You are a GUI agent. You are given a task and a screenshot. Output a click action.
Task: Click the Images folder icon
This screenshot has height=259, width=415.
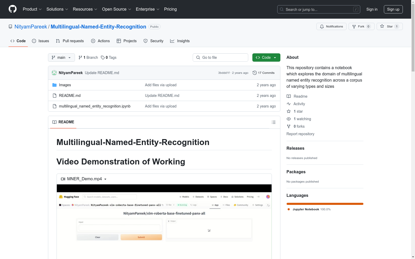(54, 85)
